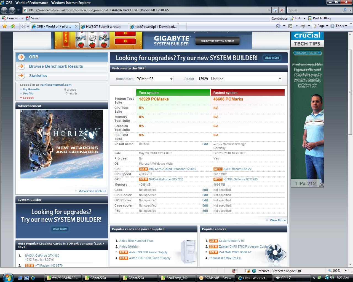This screenshot has width=353, height=282.
Task: Open the Result 13929 - Untitled dropdown
Action: click(x=239, y=79)
